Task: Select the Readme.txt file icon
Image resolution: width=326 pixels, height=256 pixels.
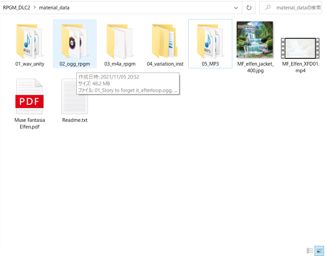Action: point(75,97)
